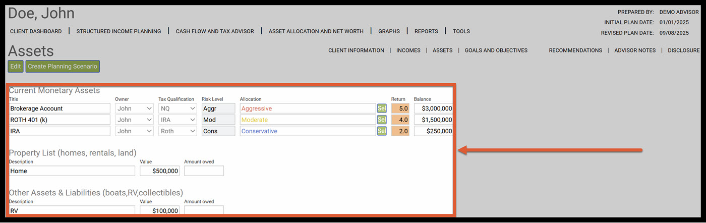Open Asset Allocation and Net Worth
706x223 pixels.
316,31
